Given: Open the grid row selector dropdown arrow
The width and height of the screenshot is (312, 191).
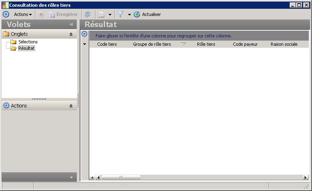Looking at the screenshot, I should (x=84, y=44).
